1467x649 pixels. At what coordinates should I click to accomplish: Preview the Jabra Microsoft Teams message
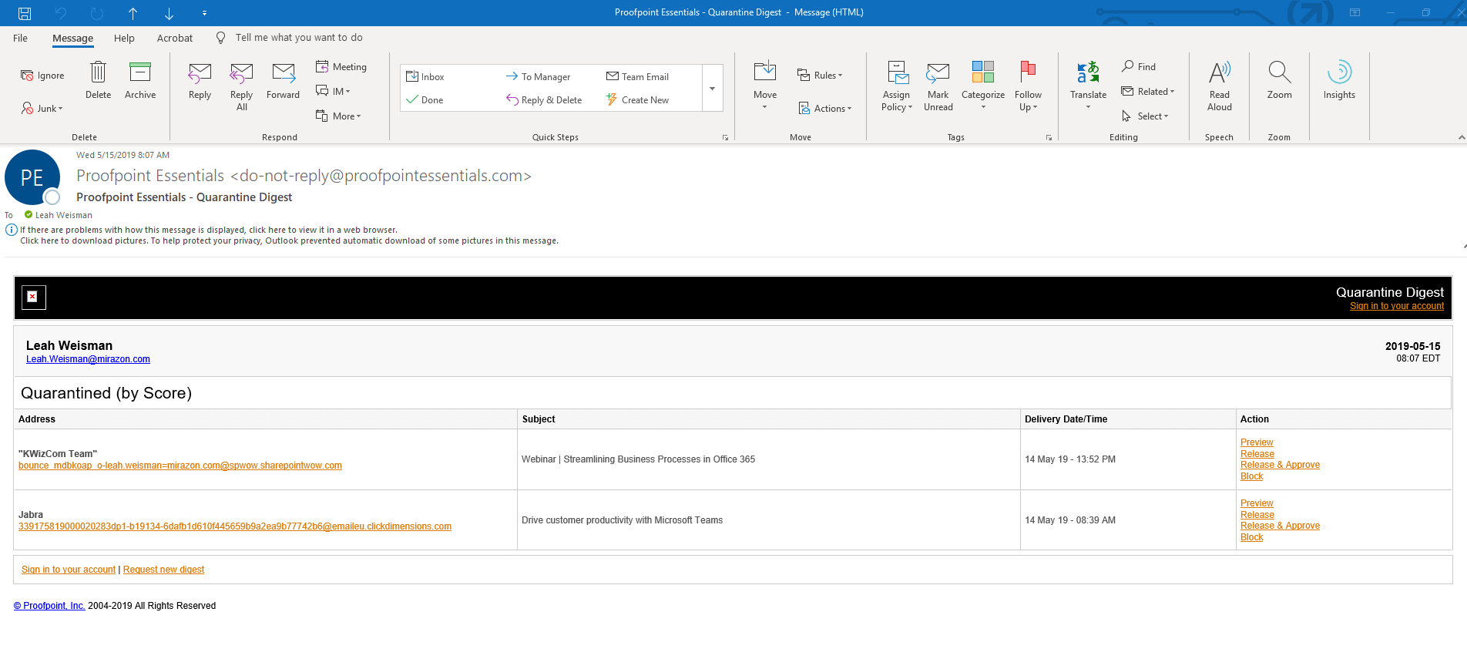point(1257,503)
